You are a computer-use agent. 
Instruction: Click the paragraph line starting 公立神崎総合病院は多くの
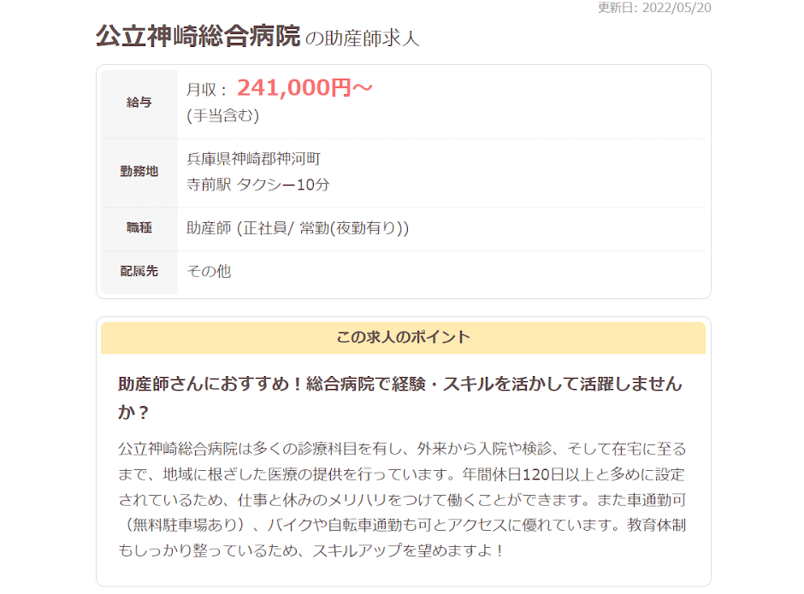(x=402, y=449)
